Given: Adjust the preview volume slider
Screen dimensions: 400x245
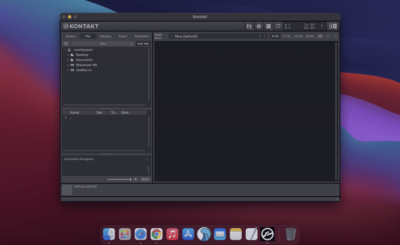Looking at the screenshot, I should click(x=119, y=179).
